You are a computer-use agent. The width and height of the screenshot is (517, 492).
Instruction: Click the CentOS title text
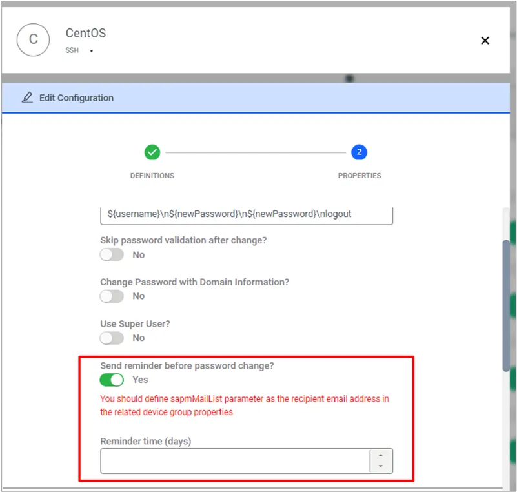click(86, 33)
